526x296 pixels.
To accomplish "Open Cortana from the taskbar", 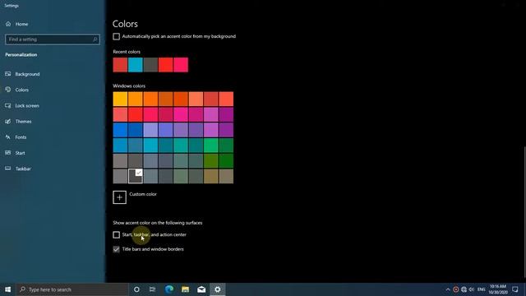I will (136, 289).
